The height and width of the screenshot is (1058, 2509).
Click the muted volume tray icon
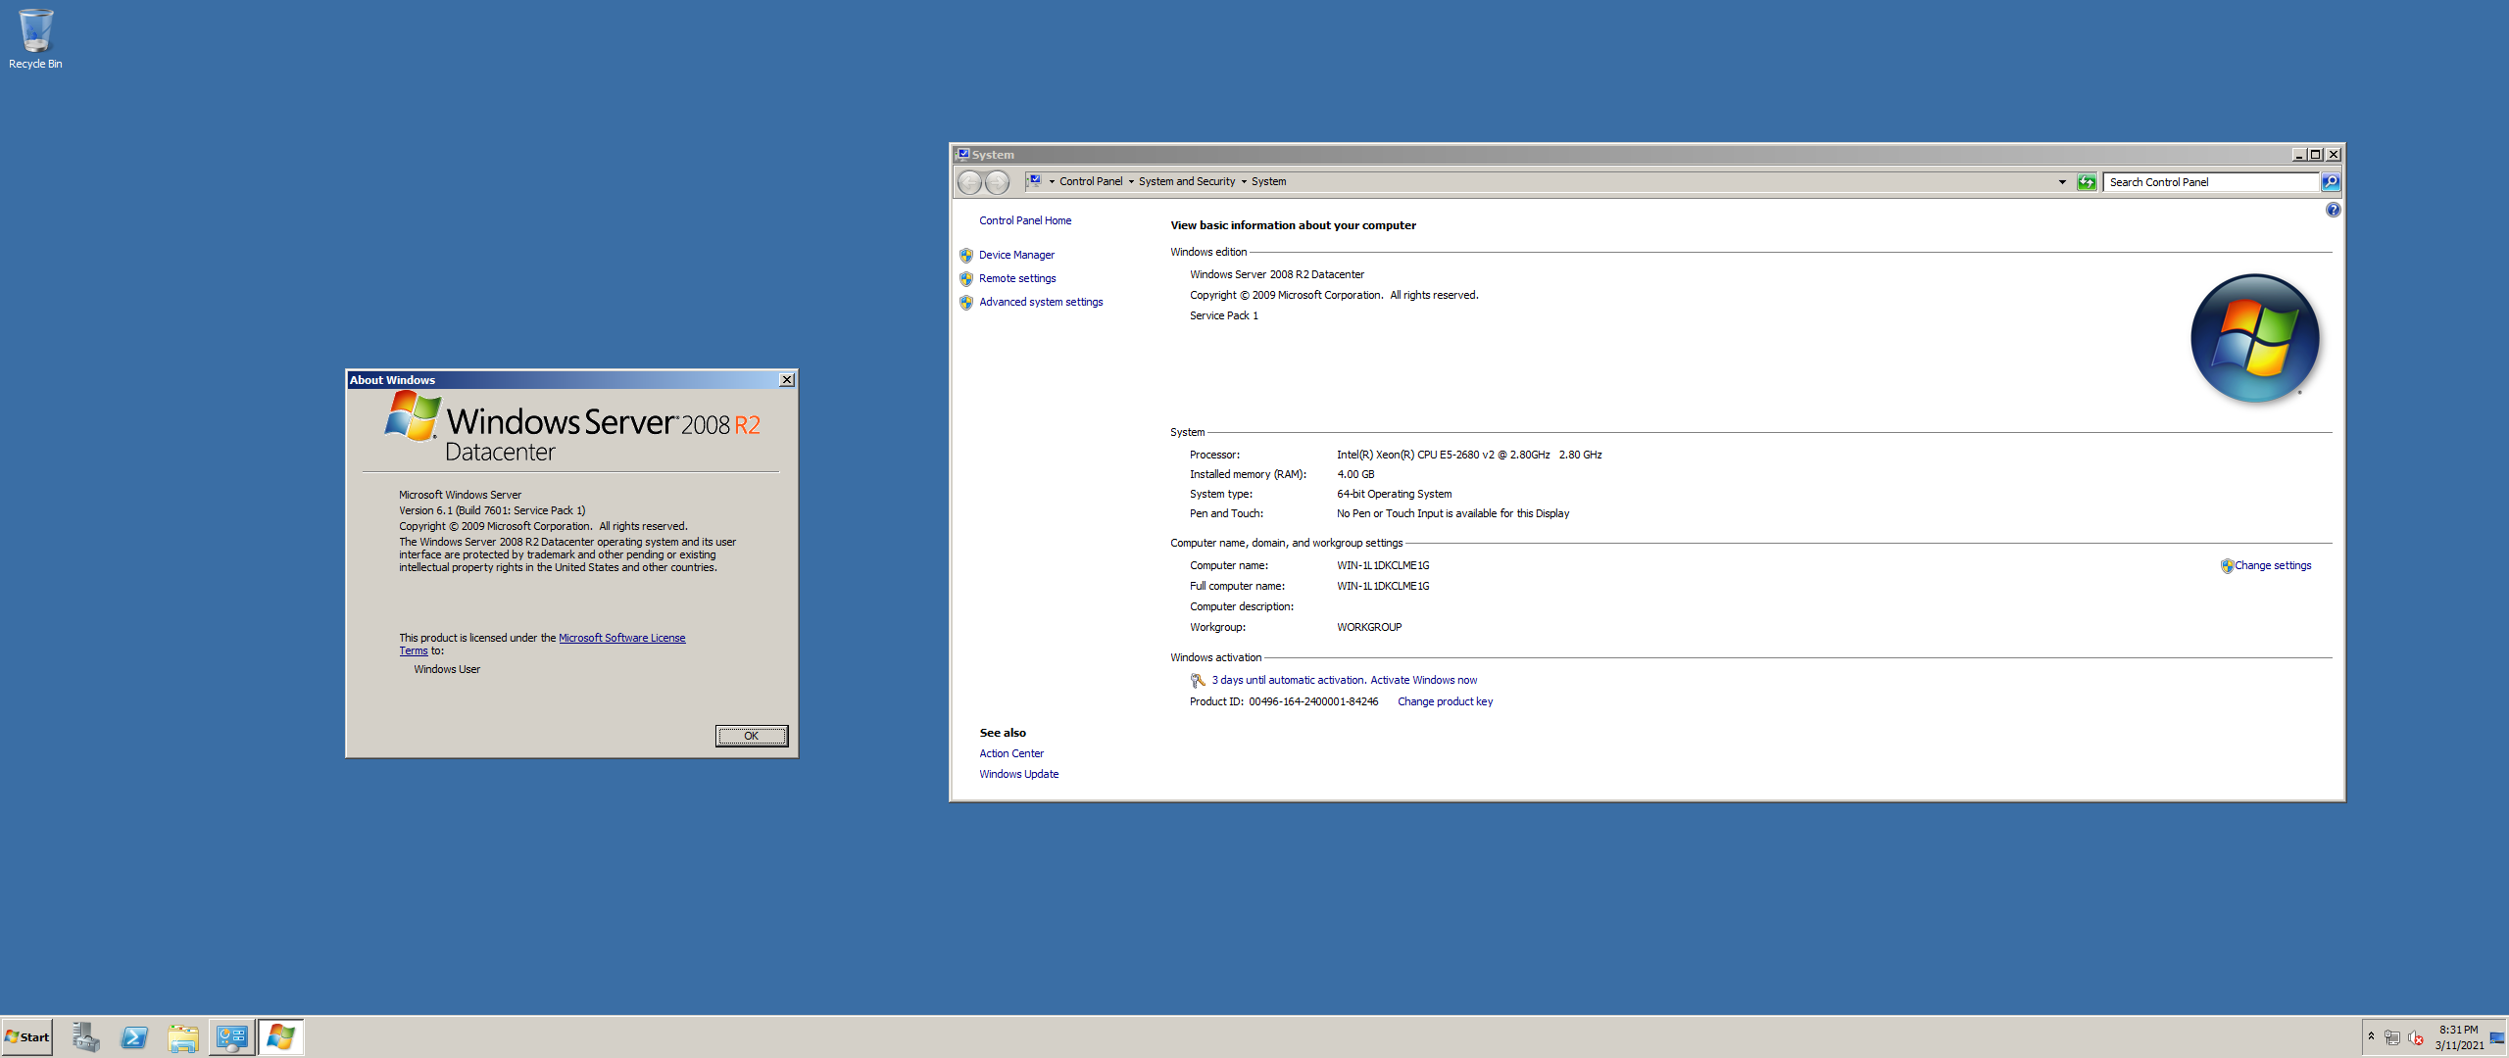click(2416, 1037)
